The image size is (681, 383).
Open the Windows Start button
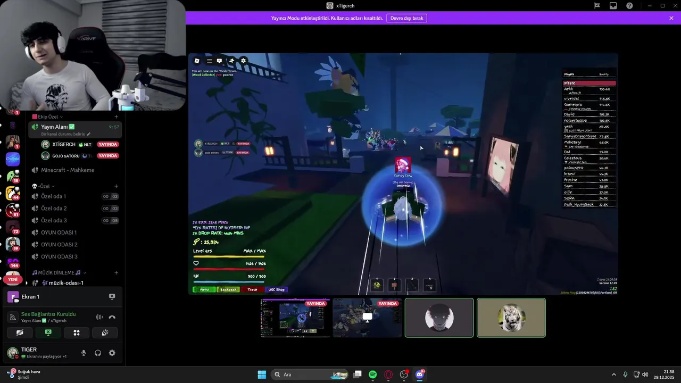click(262, 374)
